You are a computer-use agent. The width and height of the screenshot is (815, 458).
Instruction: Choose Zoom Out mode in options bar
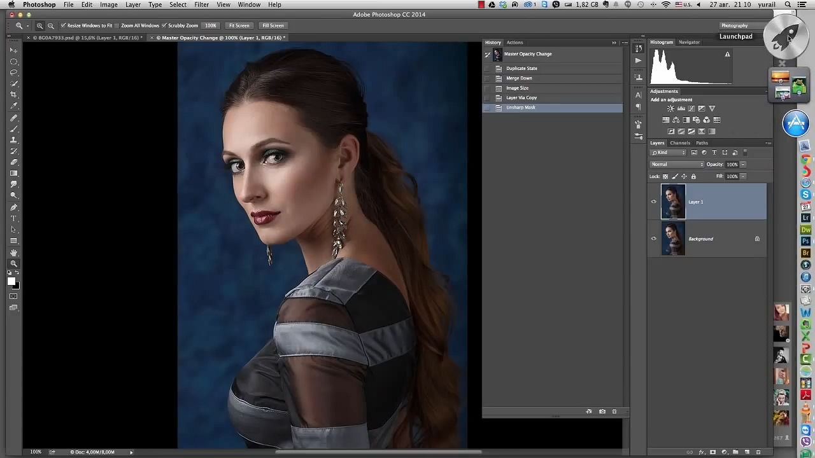(51, 25)
